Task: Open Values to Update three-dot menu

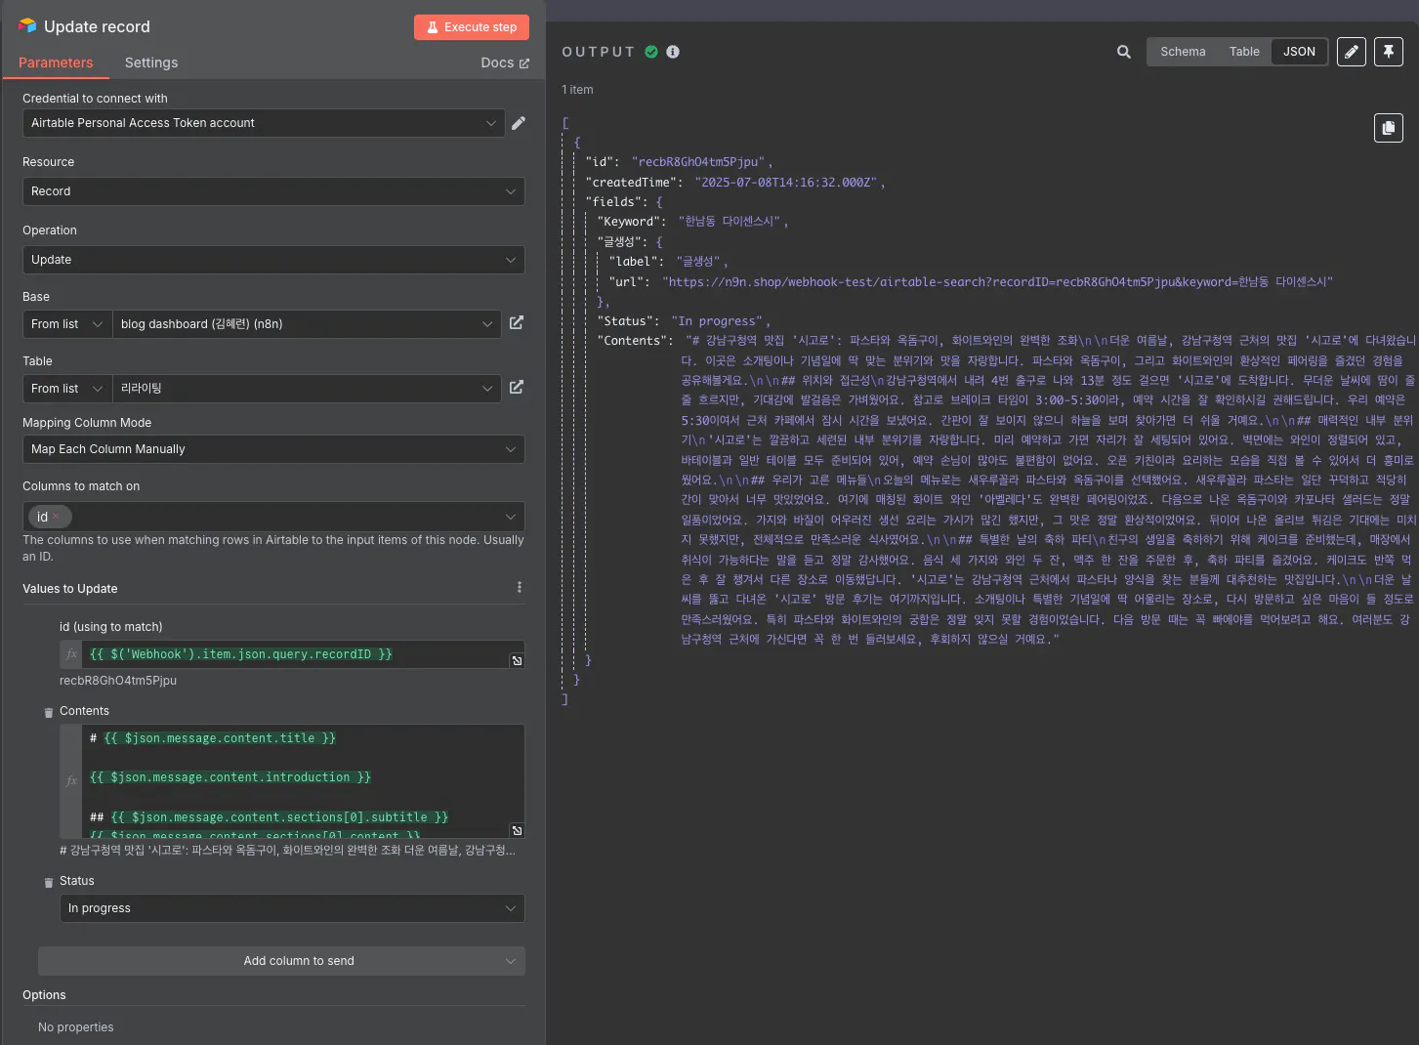Action: pyautogui.click(x=519, y=588)
